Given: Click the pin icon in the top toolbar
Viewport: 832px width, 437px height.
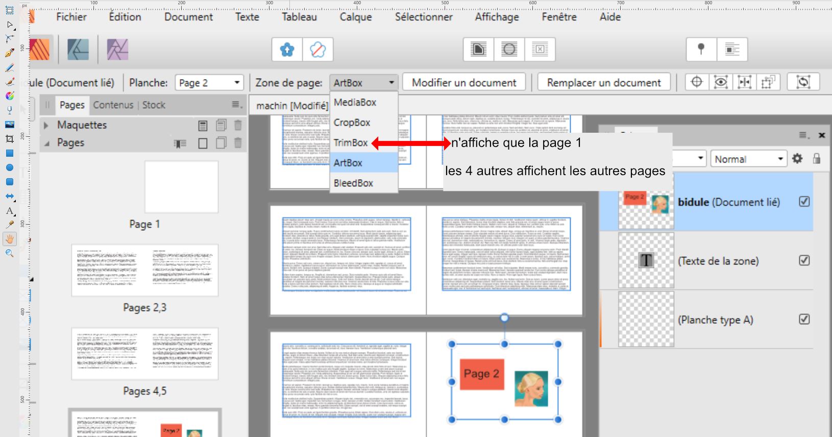Looking at the screenshot, I should click(701, 49).
